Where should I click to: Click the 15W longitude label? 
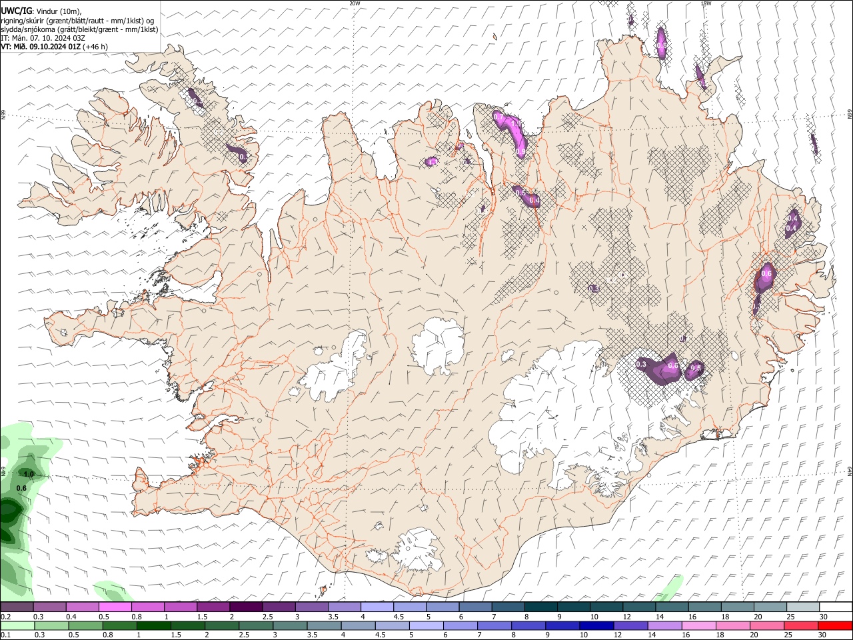[x=706, y=3]
